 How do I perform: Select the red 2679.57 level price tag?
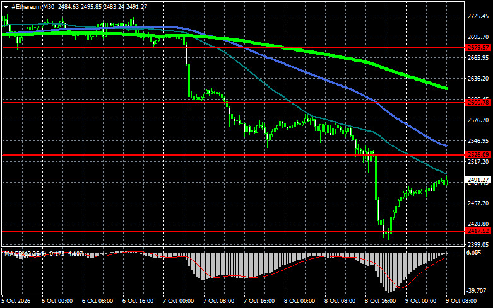point(478,48)
